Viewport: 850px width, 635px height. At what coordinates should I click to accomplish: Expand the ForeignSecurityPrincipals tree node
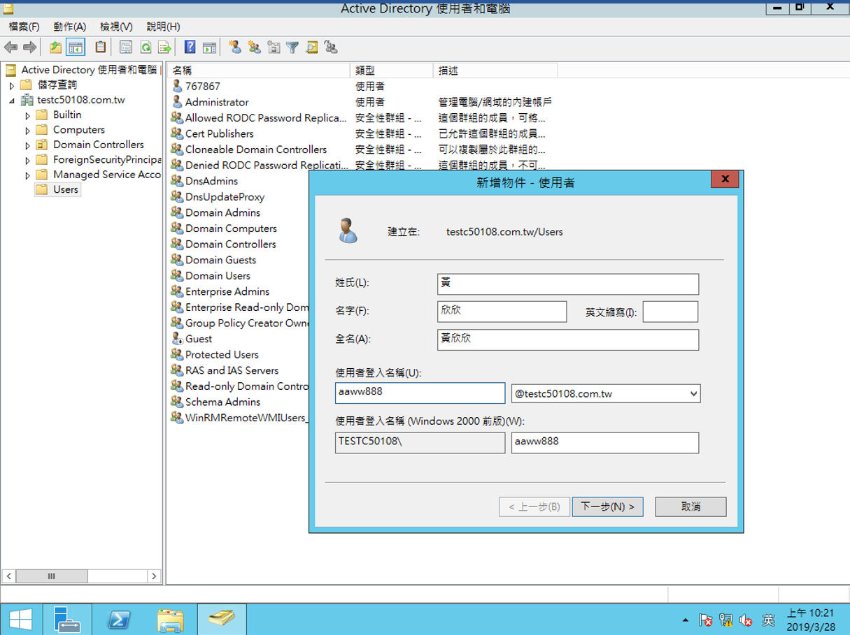pos(28,161)
